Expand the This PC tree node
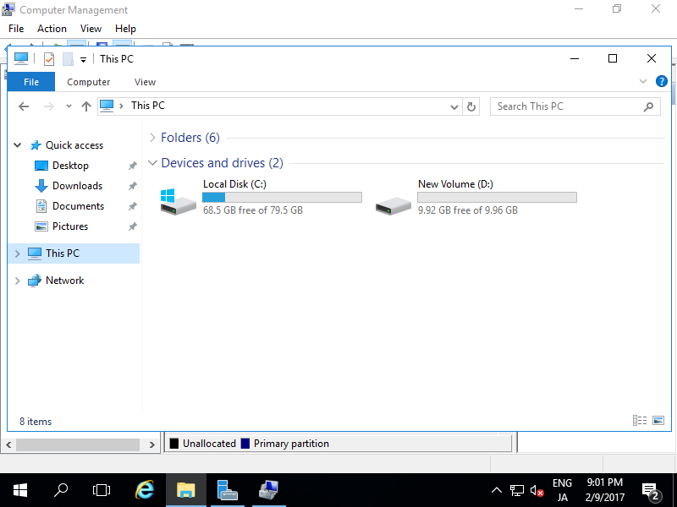The height and width of the screenshot is (507, 677). [x=17, y=253]
